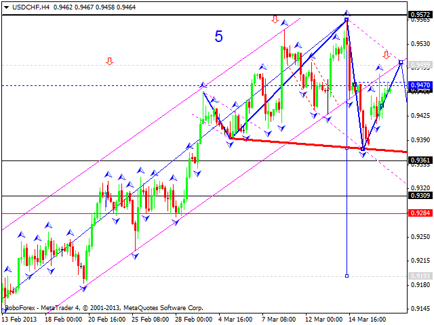Click the 0.9309 price level label
The width and height of the screenshot is (434, 325).
[x=419, y=196]
